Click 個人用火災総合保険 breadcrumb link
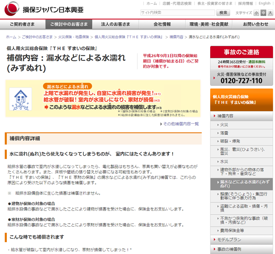 (x=129, y=37)
